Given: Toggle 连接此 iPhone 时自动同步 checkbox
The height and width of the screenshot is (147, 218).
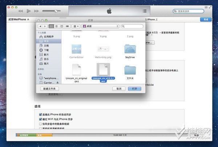Looking at the screenshot, I should click(x=40, y=114).
